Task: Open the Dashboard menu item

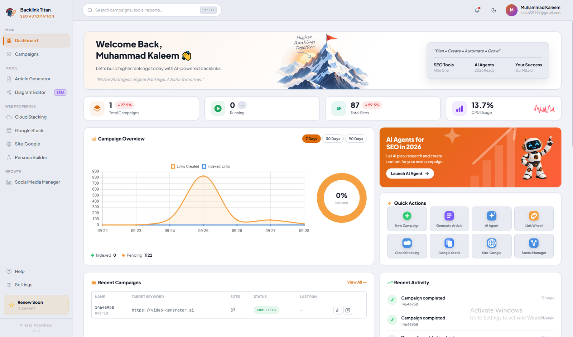Action: (36, 41)
